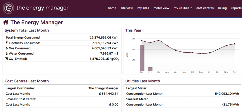Click the water value 7,936.87 m3
Viewport: 242px width, 112px height.
(x=109, y=53)
